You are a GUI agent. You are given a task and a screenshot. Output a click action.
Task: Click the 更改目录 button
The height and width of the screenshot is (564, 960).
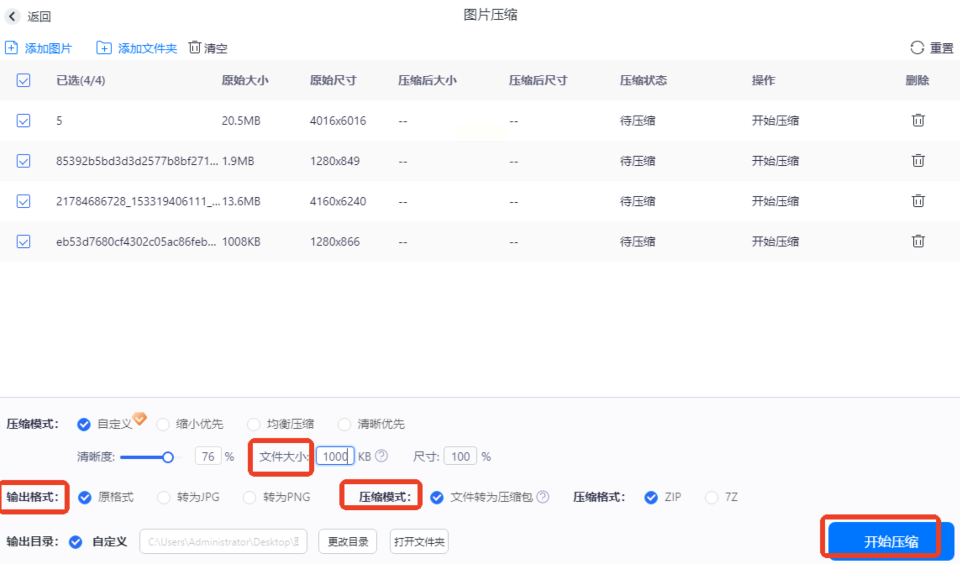(x=348, y=542)
